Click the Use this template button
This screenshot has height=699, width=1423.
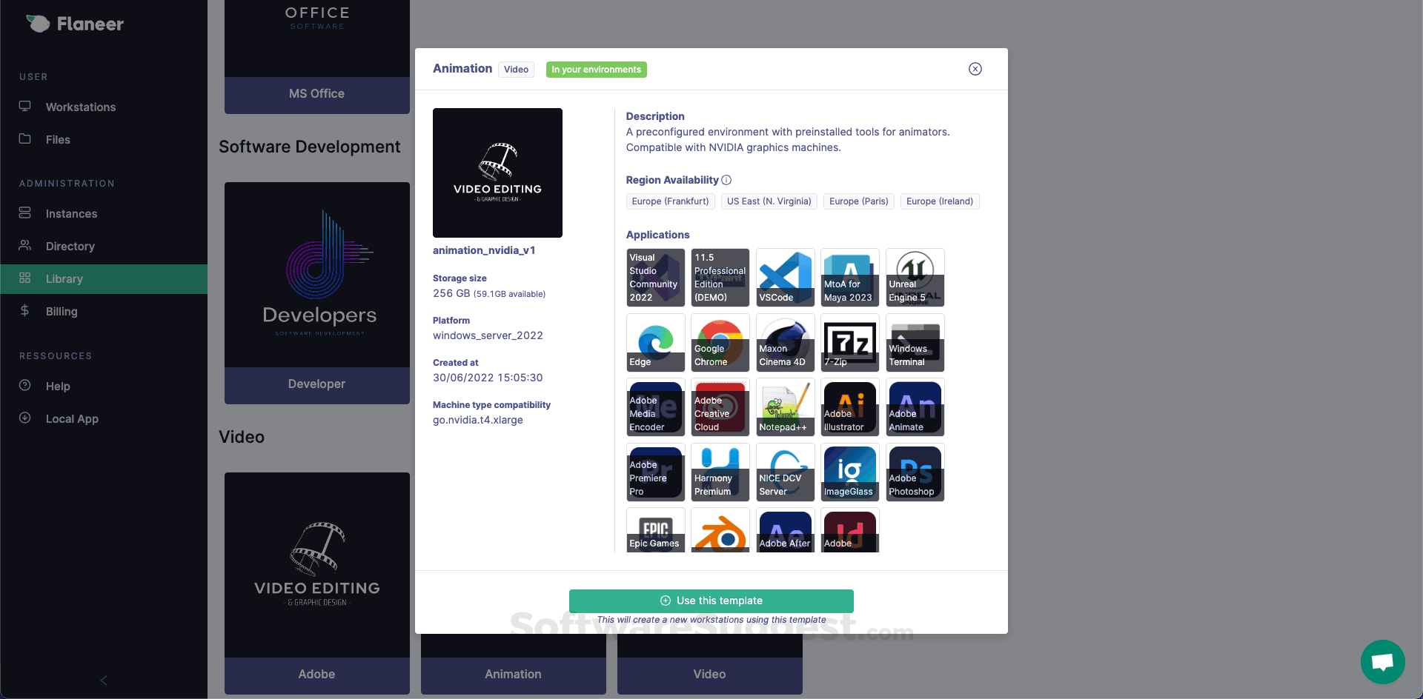(x=711, y=601)
